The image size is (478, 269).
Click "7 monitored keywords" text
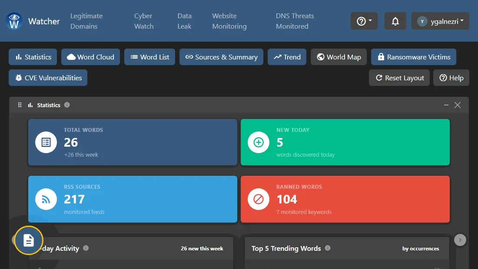304,212
